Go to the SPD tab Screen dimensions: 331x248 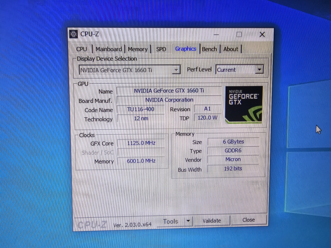point(161,49)
